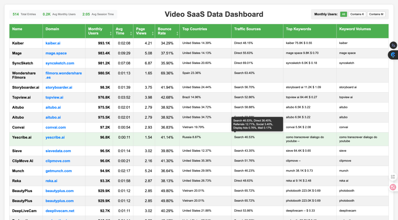
Task: Click the Video SaaS Data Dashboard title
Action: coord(214,14)
